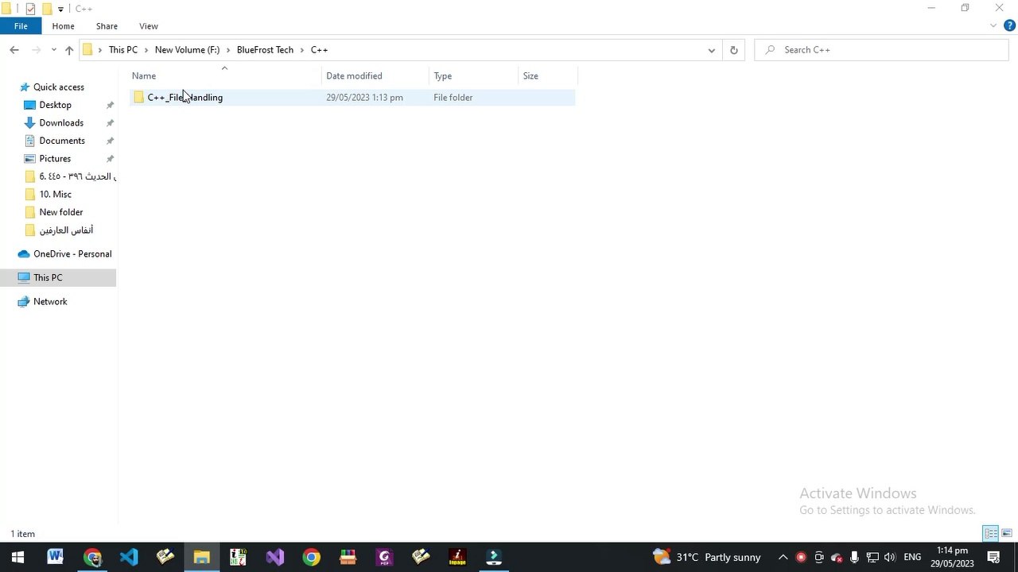The height and width of the screenshot is (572, 1018).
Task: Open the Share ribbon tab
Action: [107, 26]
